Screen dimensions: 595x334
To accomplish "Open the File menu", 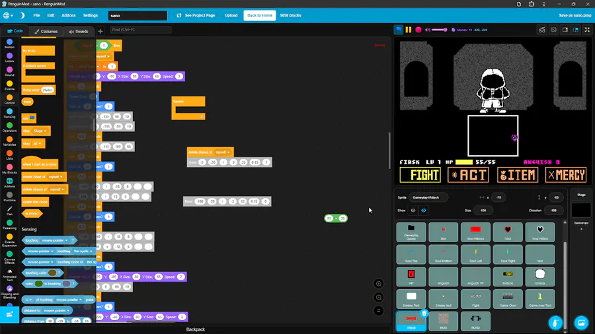I will point(36,16).
